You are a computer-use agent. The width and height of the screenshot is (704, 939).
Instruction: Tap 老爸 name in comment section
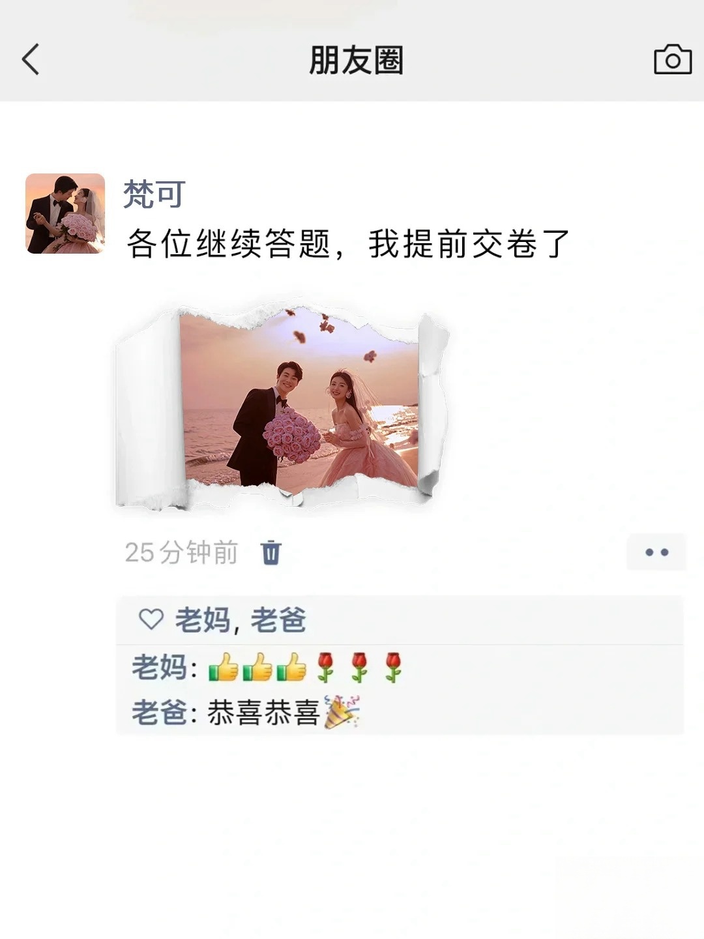[160, 712]
